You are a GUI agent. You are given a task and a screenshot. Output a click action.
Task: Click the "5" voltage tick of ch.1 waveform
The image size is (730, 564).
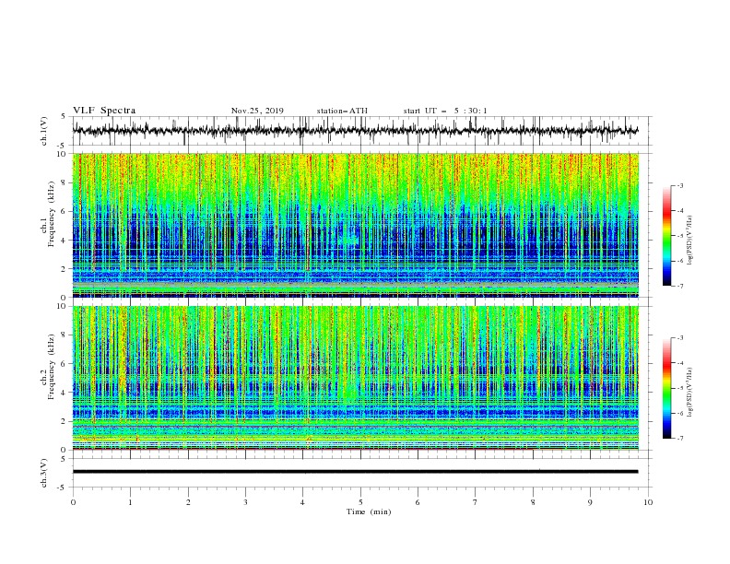point(64,116)
